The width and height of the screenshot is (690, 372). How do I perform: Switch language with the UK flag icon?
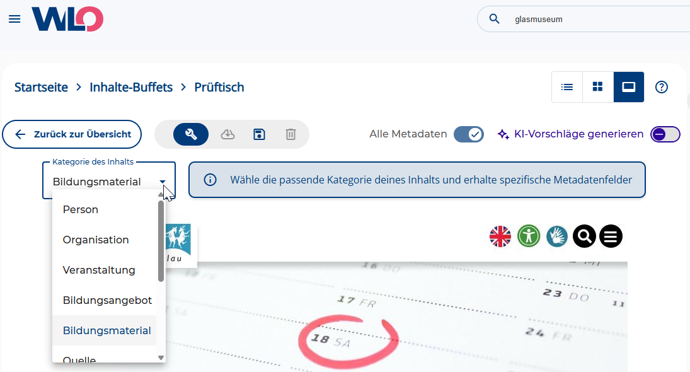point(500,236)
